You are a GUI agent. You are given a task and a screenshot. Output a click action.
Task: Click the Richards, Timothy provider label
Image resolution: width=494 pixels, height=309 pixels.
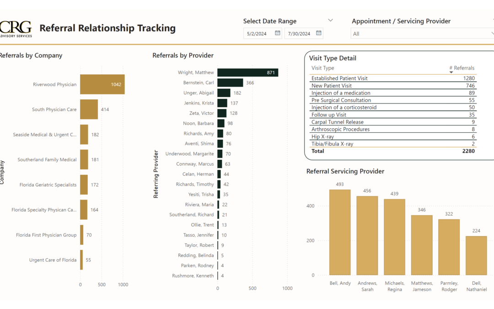point(195,184)
